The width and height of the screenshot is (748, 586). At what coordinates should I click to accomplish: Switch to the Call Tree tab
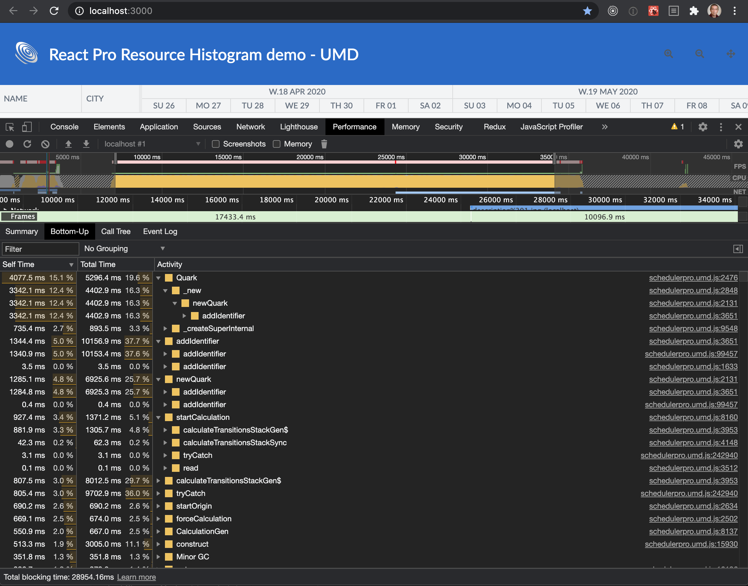(x=116, y=231)
